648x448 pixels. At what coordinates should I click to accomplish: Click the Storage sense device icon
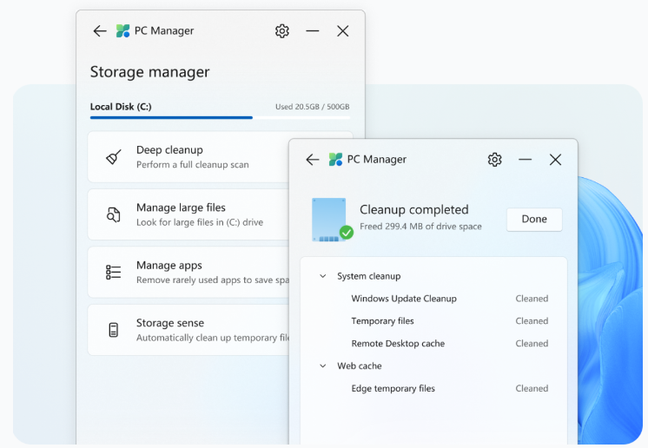[114, 330]
